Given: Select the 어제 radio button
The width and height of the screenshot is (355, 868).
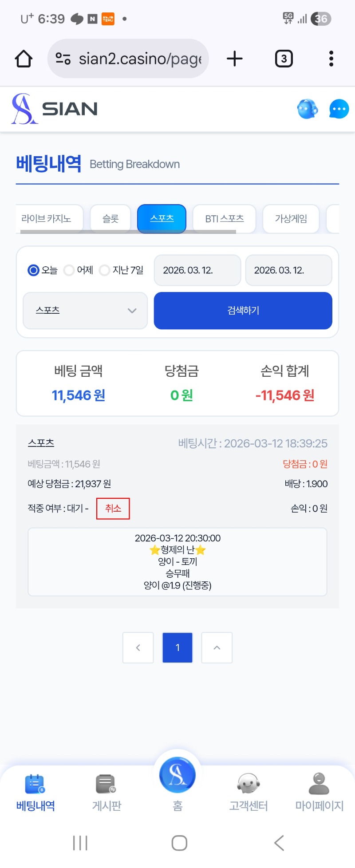Looking at the screenshot, I should 69,270.
